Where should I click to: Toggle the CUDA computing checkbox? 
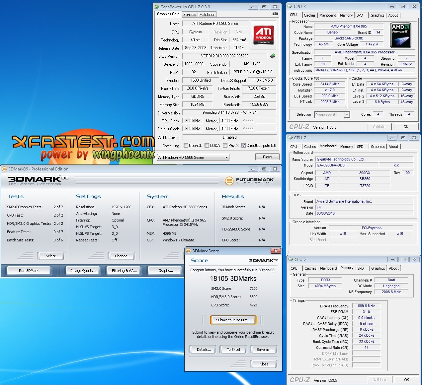[207, 145]
